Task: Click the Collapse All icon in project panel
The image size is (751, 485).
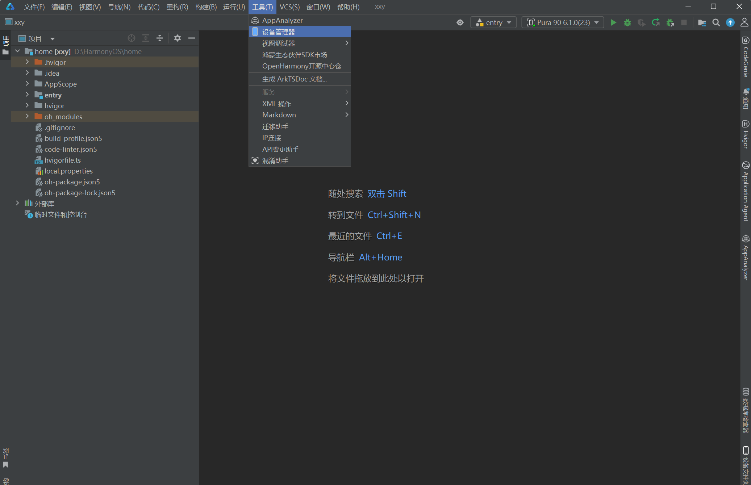Action: (160, 38)
